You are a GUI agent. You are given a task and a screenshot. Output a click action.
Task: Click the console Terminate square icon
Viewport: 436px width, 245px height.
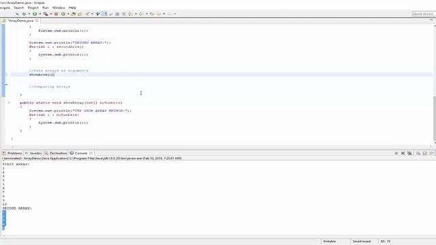396,153
